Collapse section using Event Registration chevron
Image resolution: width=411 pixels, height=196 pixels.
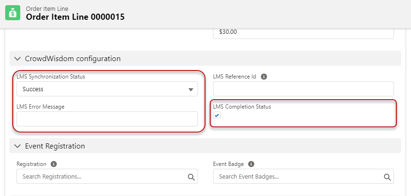coord(17,146)
